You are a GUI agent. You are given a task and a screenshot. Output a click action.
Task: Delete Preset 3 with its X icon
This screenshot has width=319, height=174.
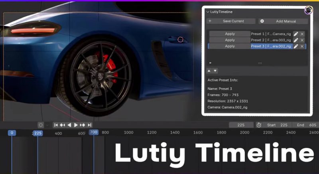(x=302, y=46)
